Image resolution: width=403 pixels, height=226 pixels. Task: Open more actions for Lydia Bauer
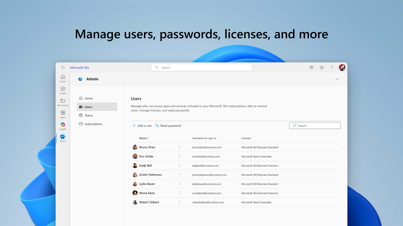(179, 184)
